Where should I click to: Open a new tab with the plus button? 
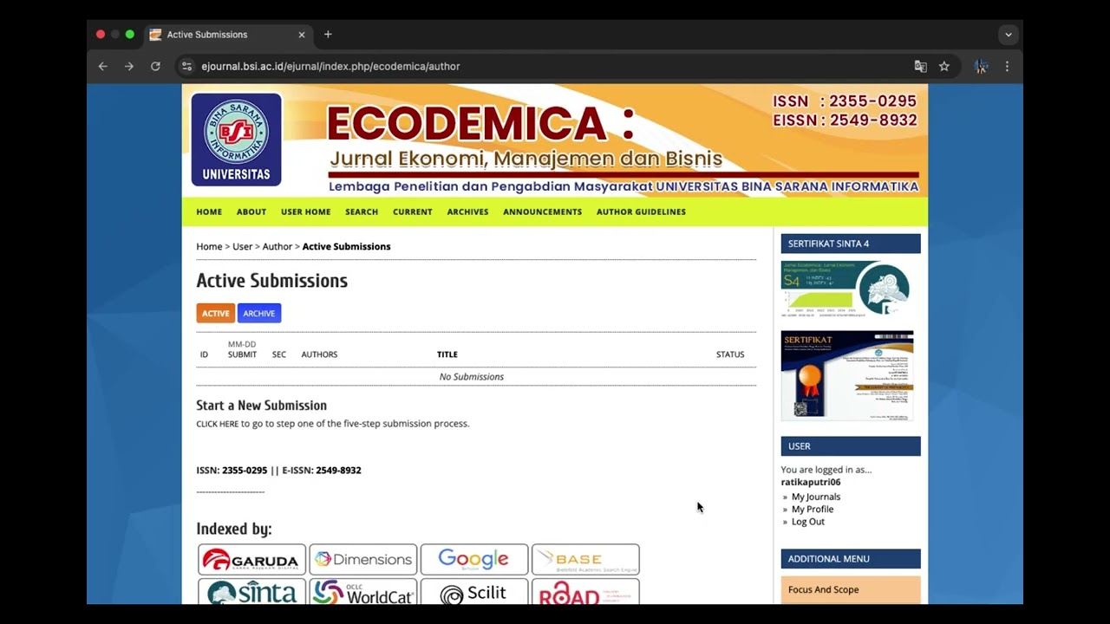click(x=328, y=35)
